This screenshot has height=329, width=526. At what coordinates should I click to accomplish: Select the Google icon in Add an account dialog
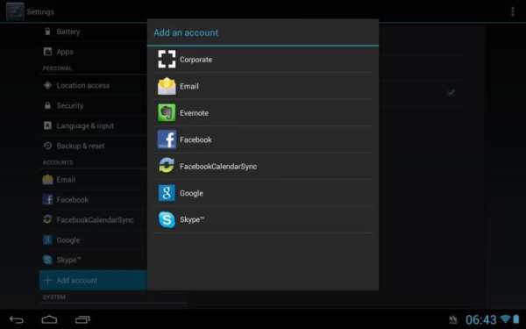[x=167, y=193]
